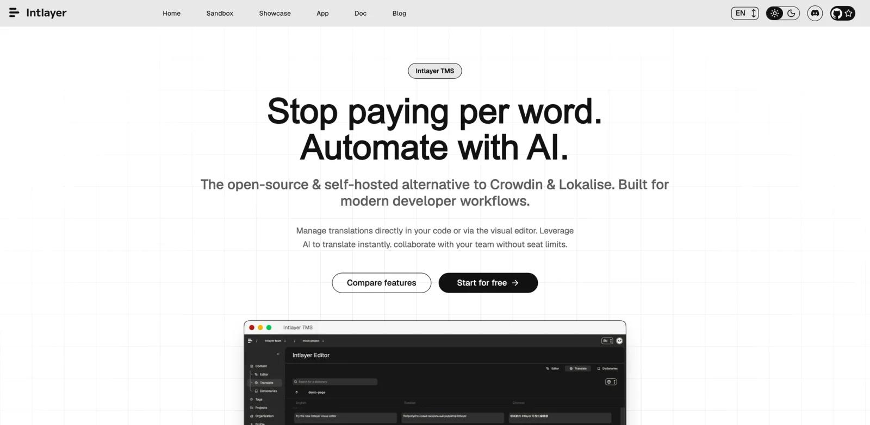Screen dimensions: 870x425
Task: Expand the intlayer team switcher in demo
Action: point(275,341)
